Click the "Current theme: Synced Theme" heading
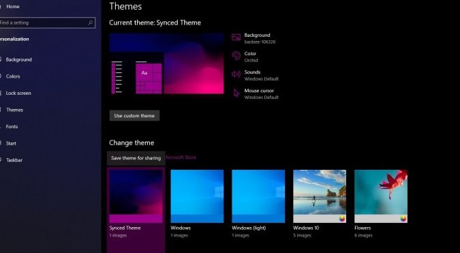 click(155, 23)
